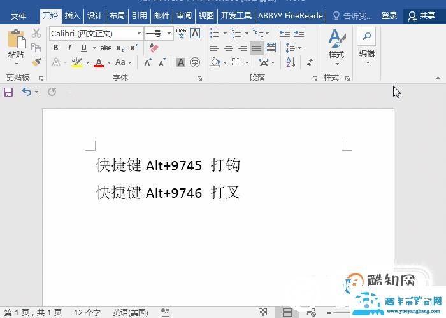Toggle Underline formatting
This screenshot has width=446, height=318.
pyautogui.click(x=83, y=48)
